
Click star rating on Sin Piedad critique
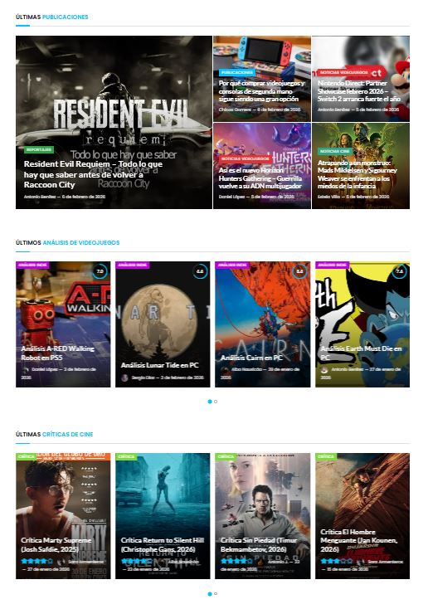tap(235, 561)
